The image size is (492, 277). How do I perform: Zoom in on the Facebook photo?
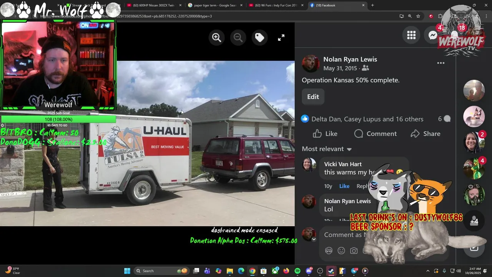(x=216, y=37)
